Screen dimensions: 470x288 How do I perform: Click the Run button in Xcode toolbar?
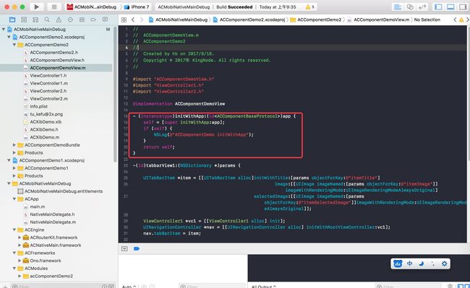[x=36, y=6]
